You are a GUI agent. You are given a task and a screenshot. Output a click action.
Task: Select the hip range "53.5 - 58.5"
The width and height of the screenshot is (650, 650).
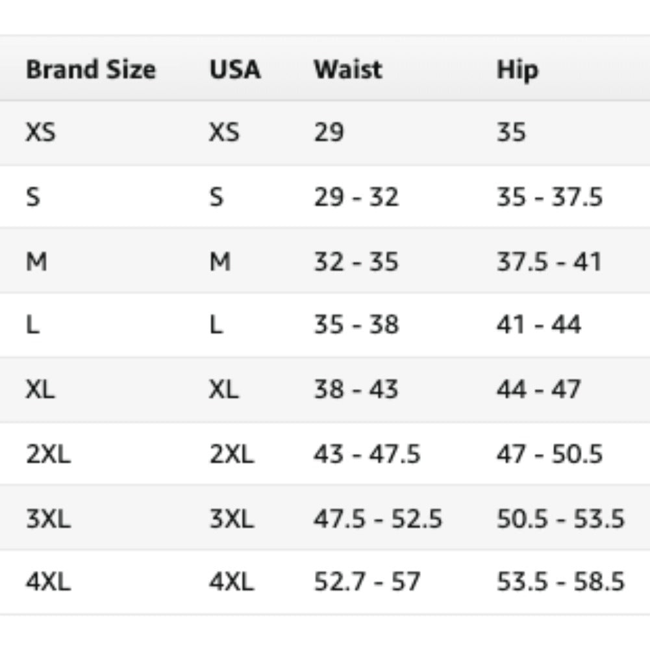coord(560,581)
